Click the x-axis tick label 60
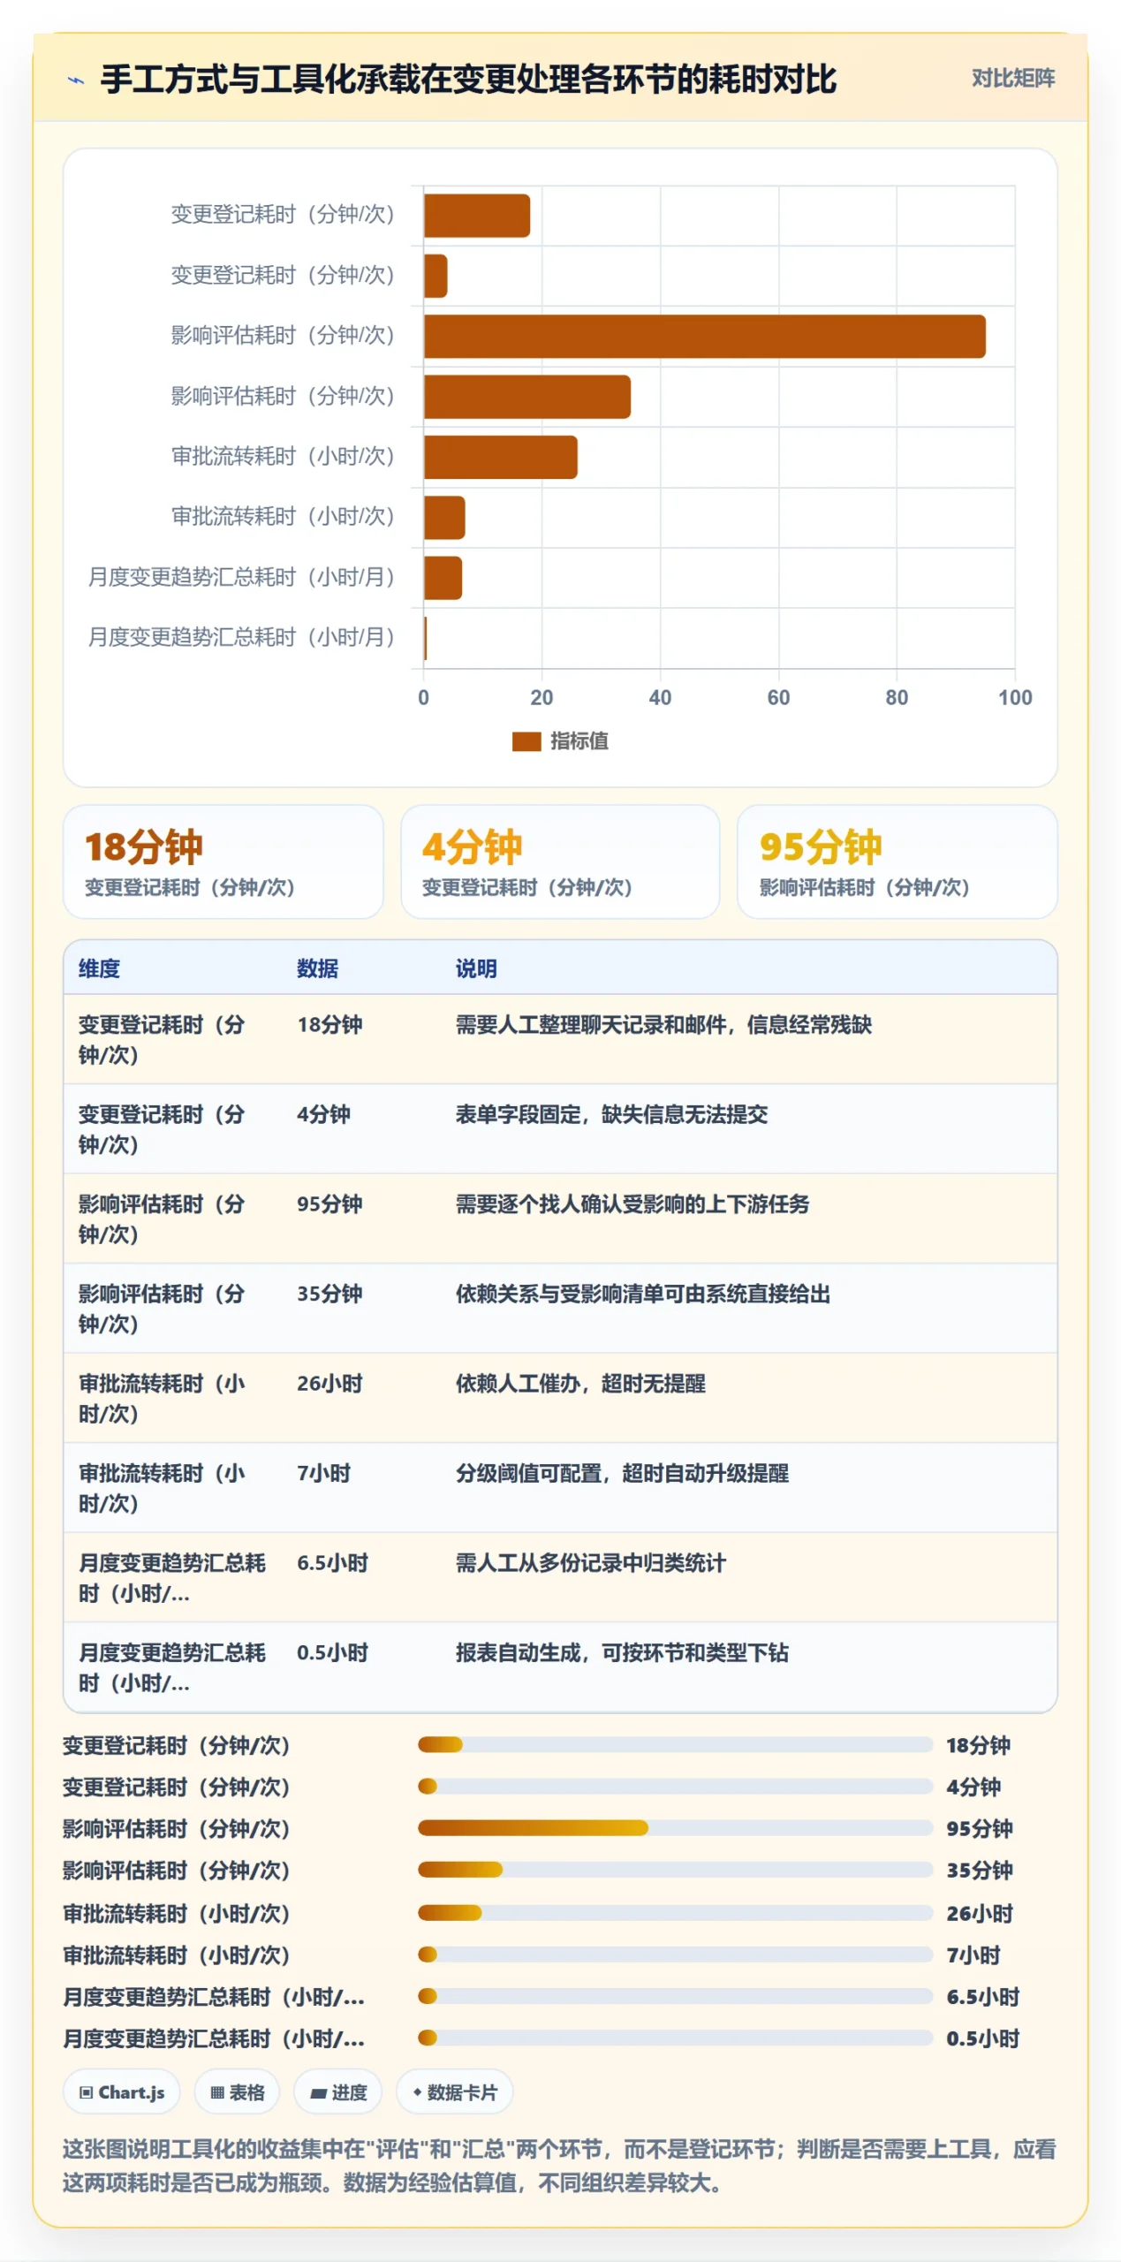Screen dimensions: 1121x2262 tap(777, 697)
